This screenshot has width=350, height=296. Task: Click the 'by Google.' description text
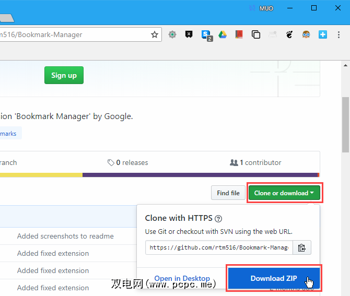click(113, 116)
